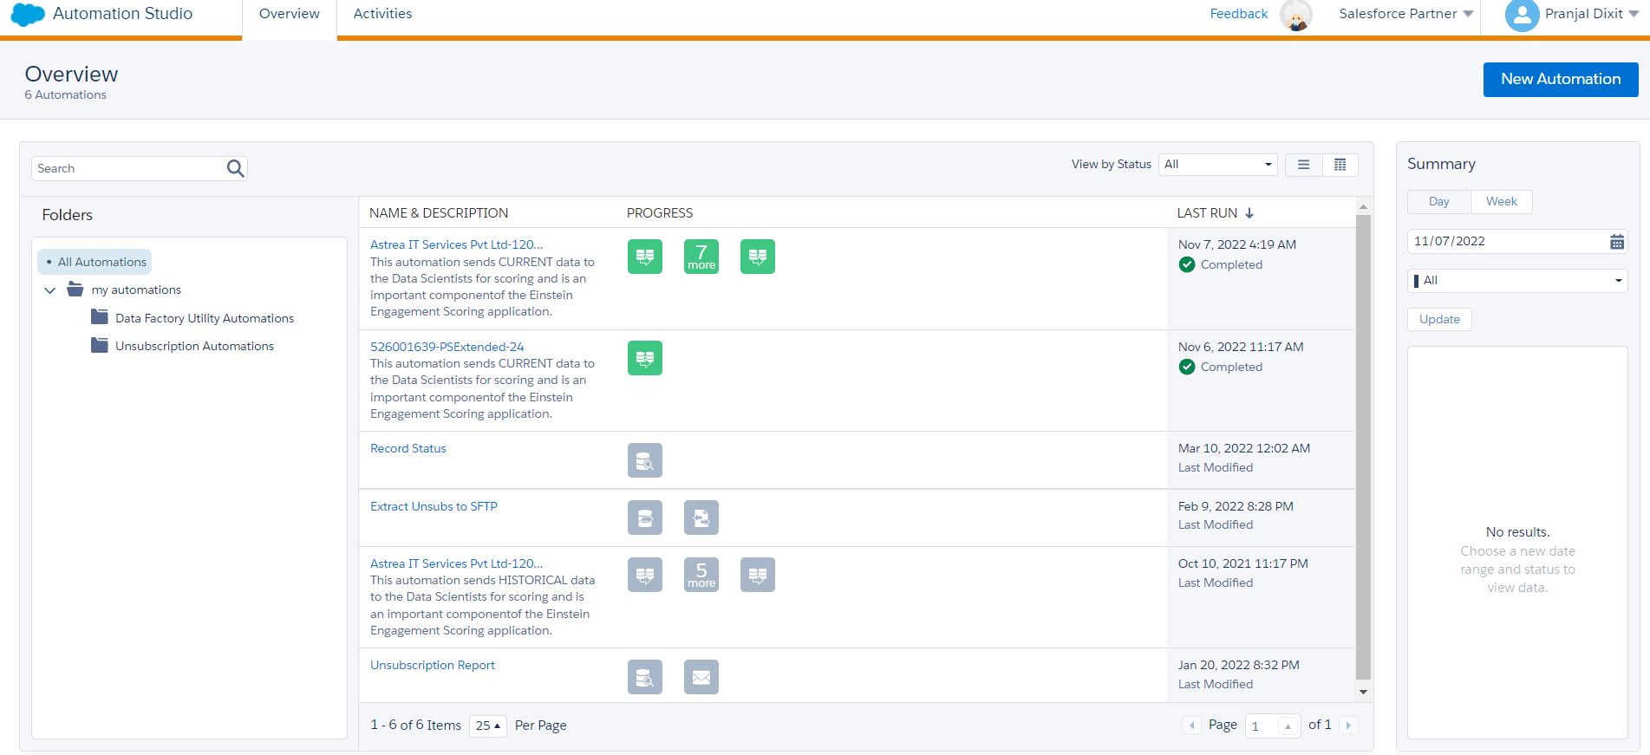Open the Summary status All dropdown
1650x755 pixels.
click(1517, 281)
